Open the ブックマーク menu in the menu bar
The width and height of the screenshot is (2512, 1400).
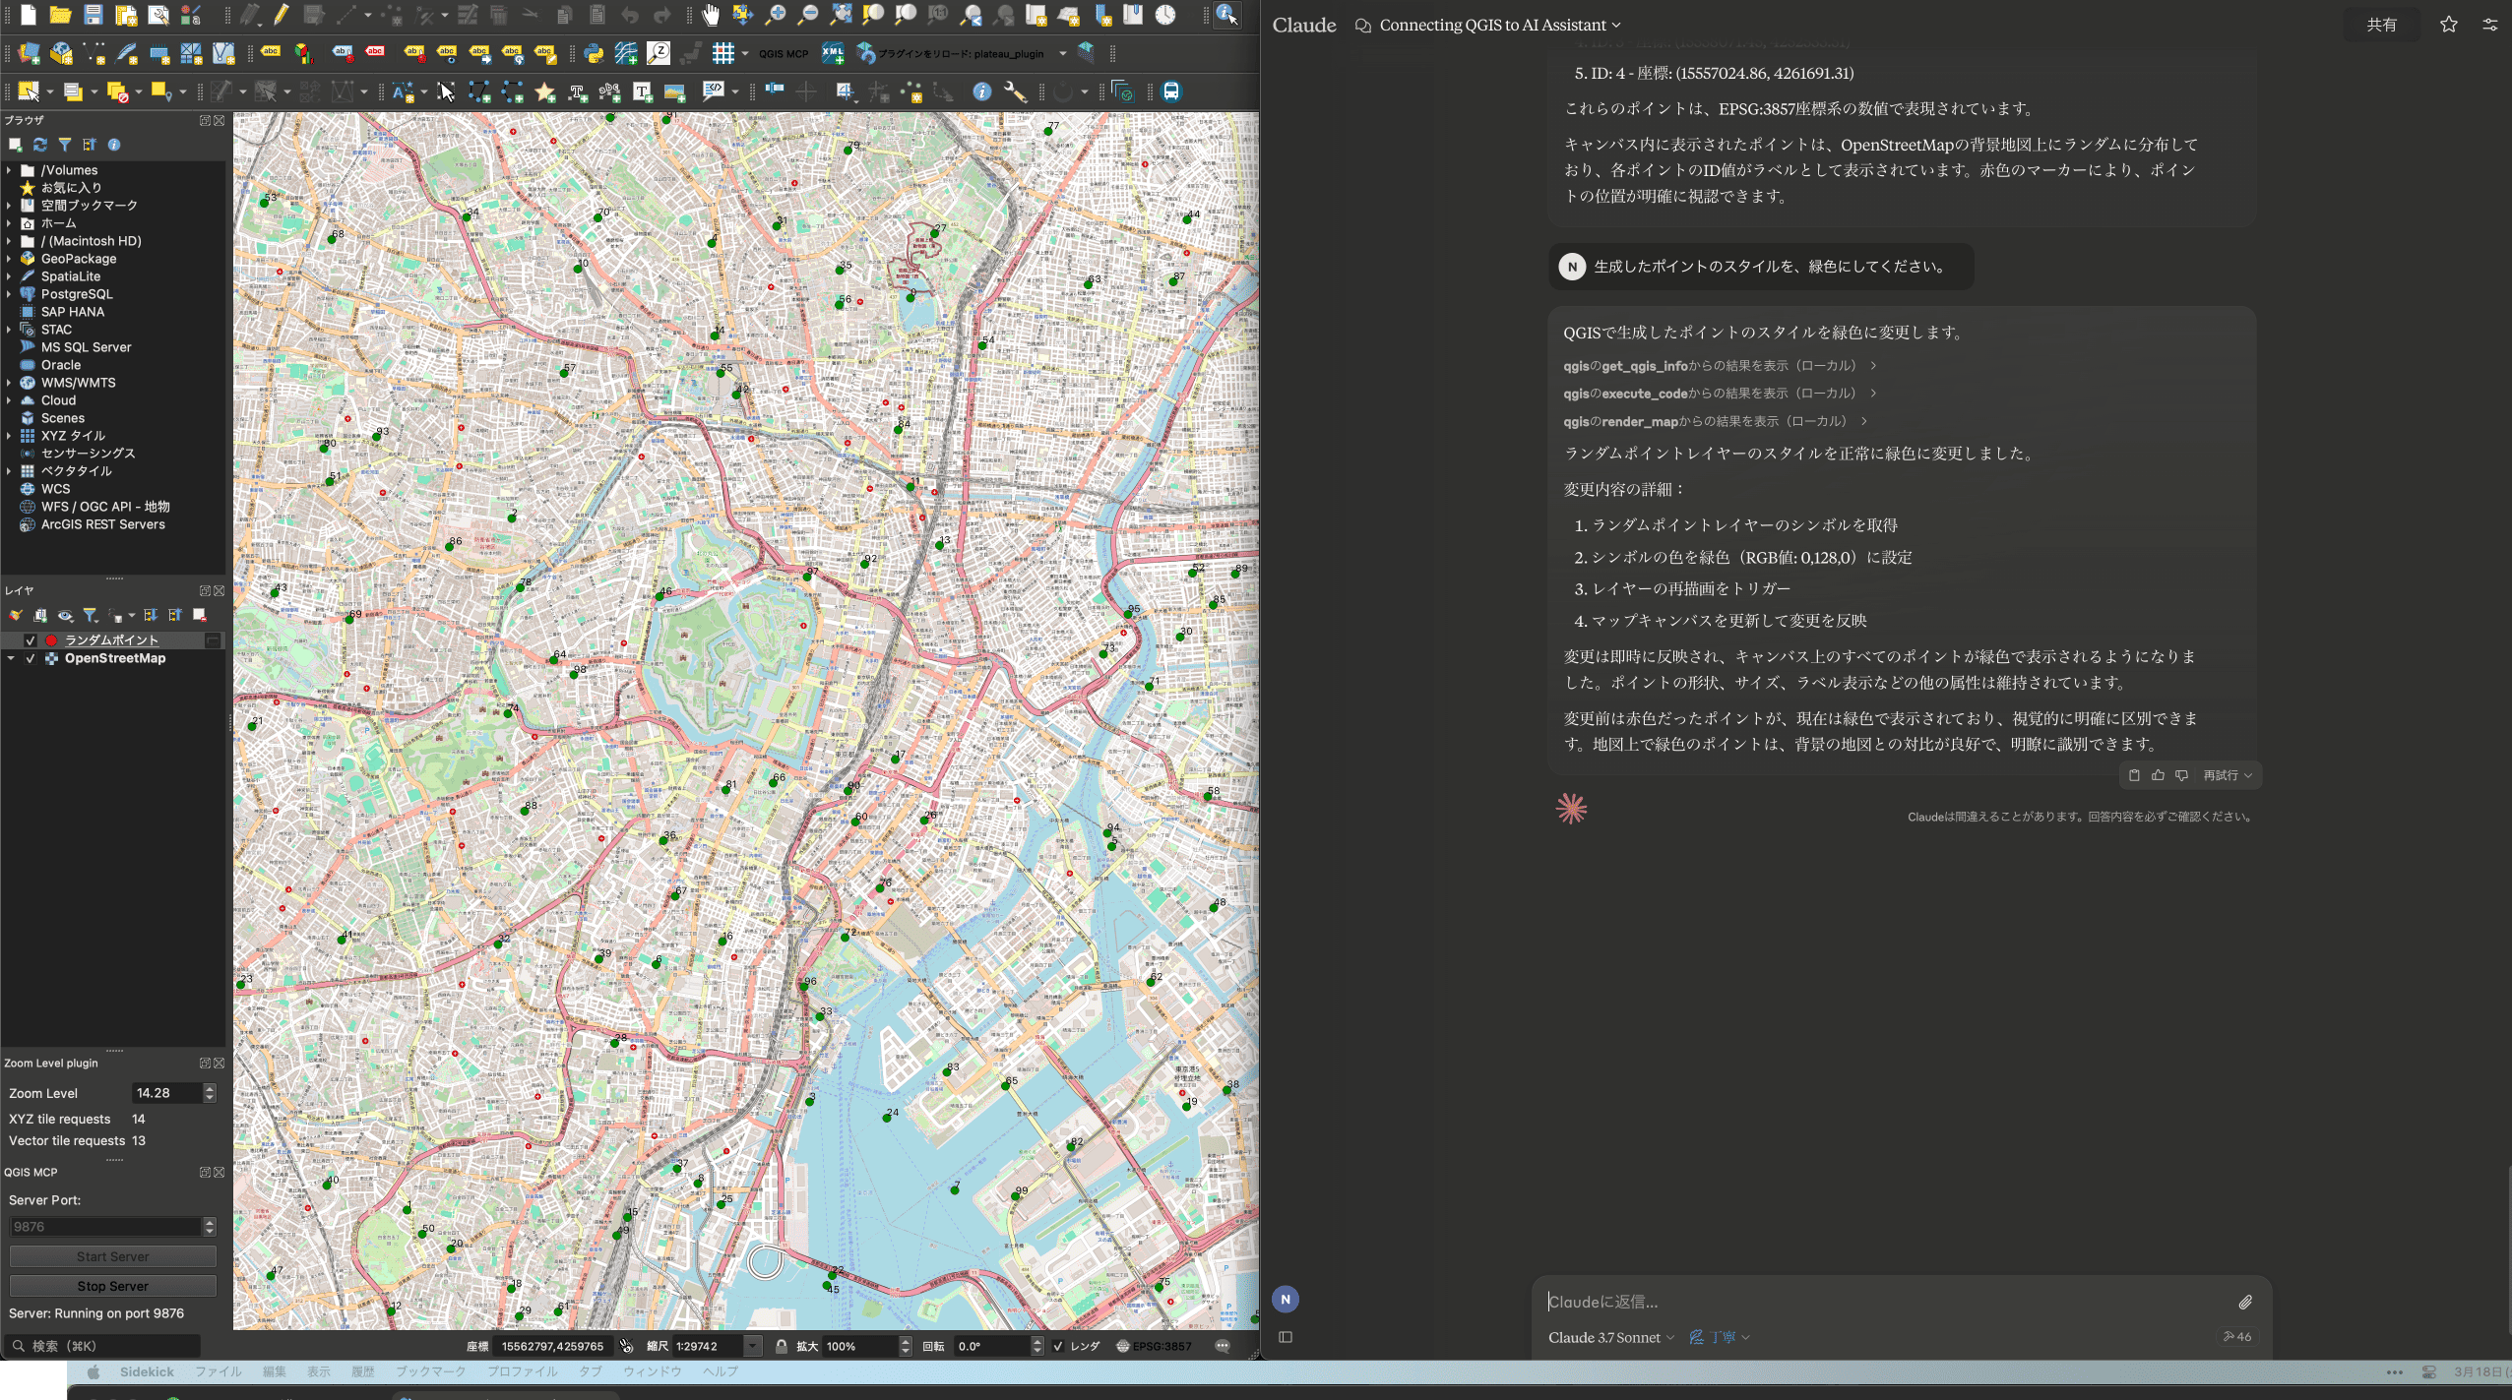[x=430, y=1370]
